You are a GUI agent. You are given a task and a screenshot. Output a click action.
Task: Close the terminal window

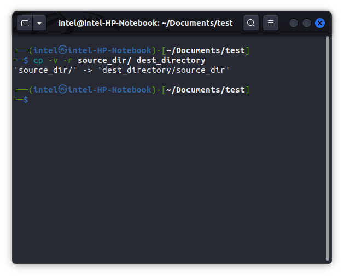point(320,23)
